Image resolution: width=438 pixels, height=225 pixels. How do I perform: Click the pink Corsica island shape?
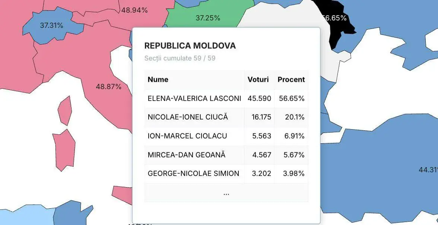coord(65,111)
